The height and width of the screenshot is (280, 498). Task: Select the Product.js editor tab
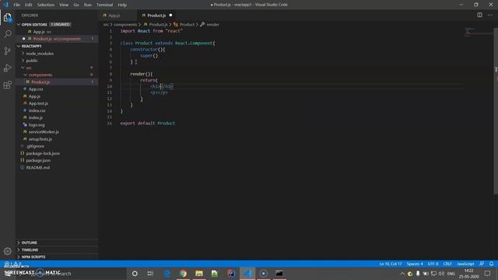click(157, 16)
